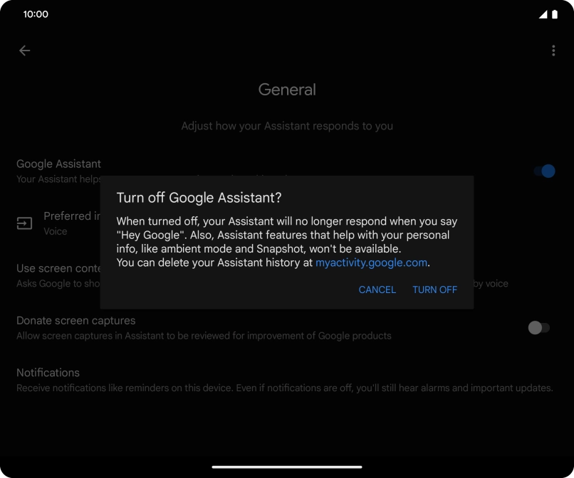Open the three-dot overflow menu
Screen dimensions: 574x478
(x=553, y=51)
